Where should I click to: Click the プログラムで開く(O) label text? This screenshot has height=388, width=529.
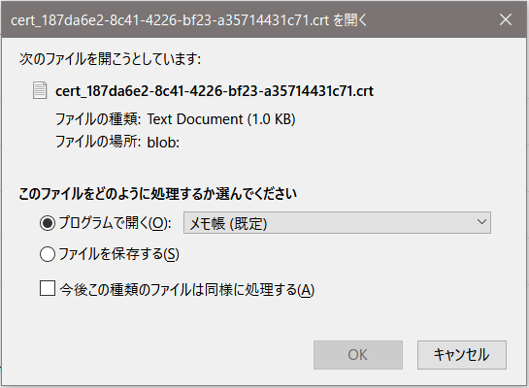coord(116,223)
